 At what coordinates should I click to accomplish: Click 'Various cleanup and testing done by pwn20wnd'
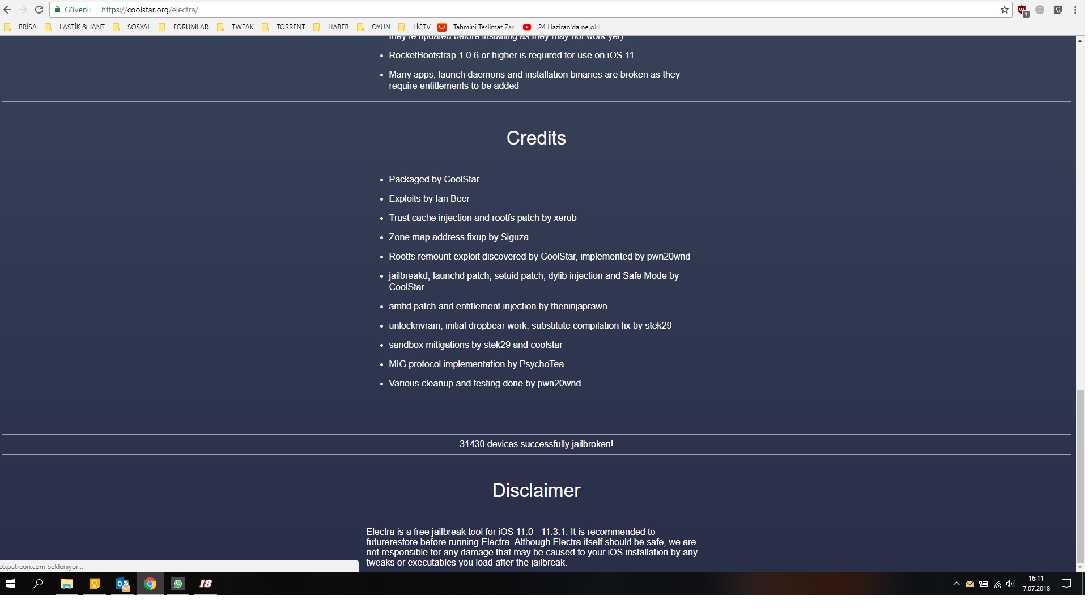[x=484, y=383]
